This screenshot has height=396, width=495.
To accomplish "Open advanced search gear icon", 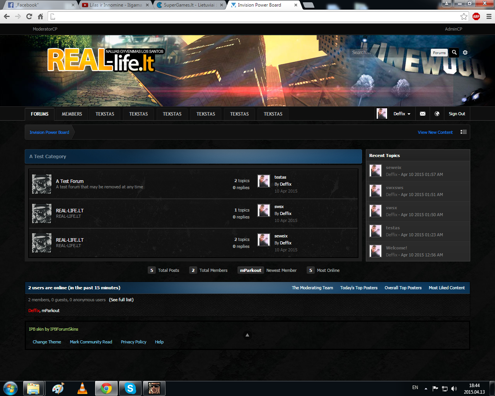I will (465, 53).
